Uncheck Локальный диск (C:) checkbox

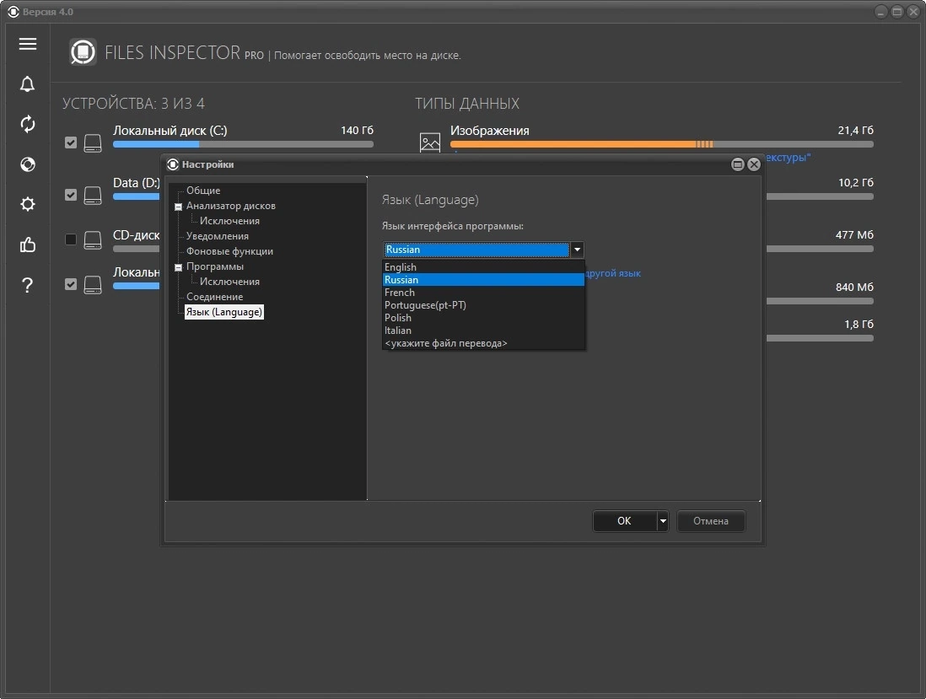71,142
